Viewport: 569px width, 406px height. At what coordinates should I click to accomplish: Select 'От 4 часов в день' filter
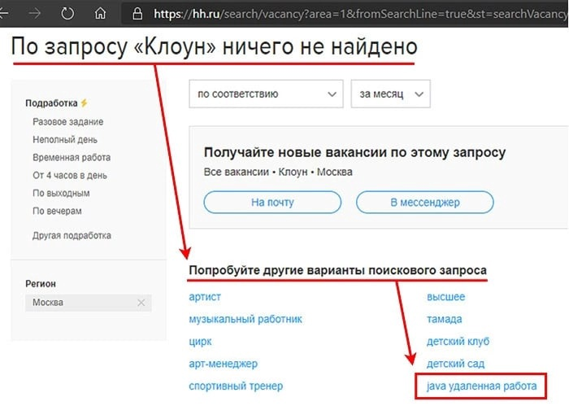pyautogui.click(x=70, y=175)
